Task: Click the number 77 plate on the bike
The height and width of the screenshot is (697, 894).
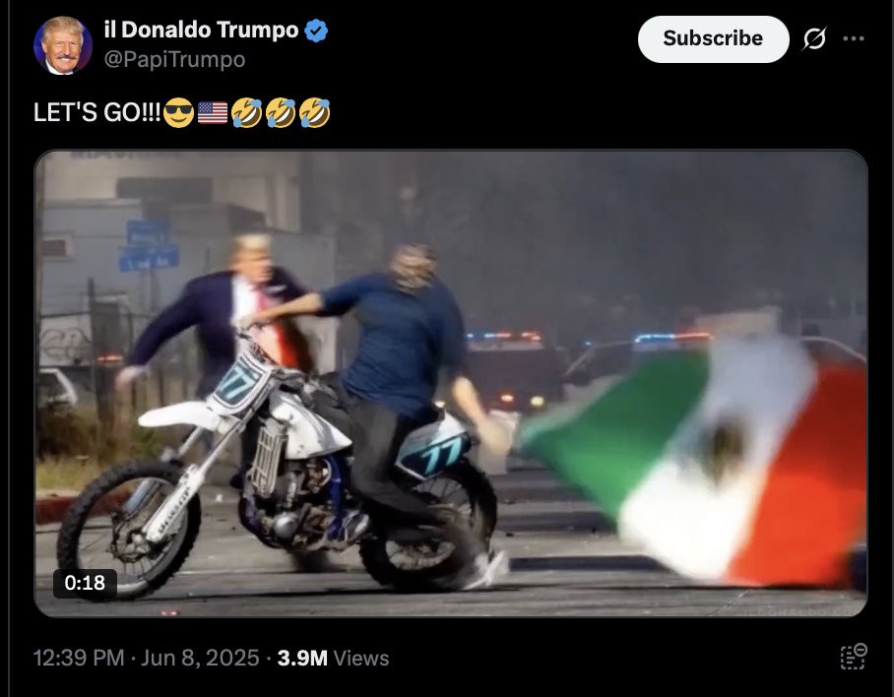Action: tap(238, 381)
